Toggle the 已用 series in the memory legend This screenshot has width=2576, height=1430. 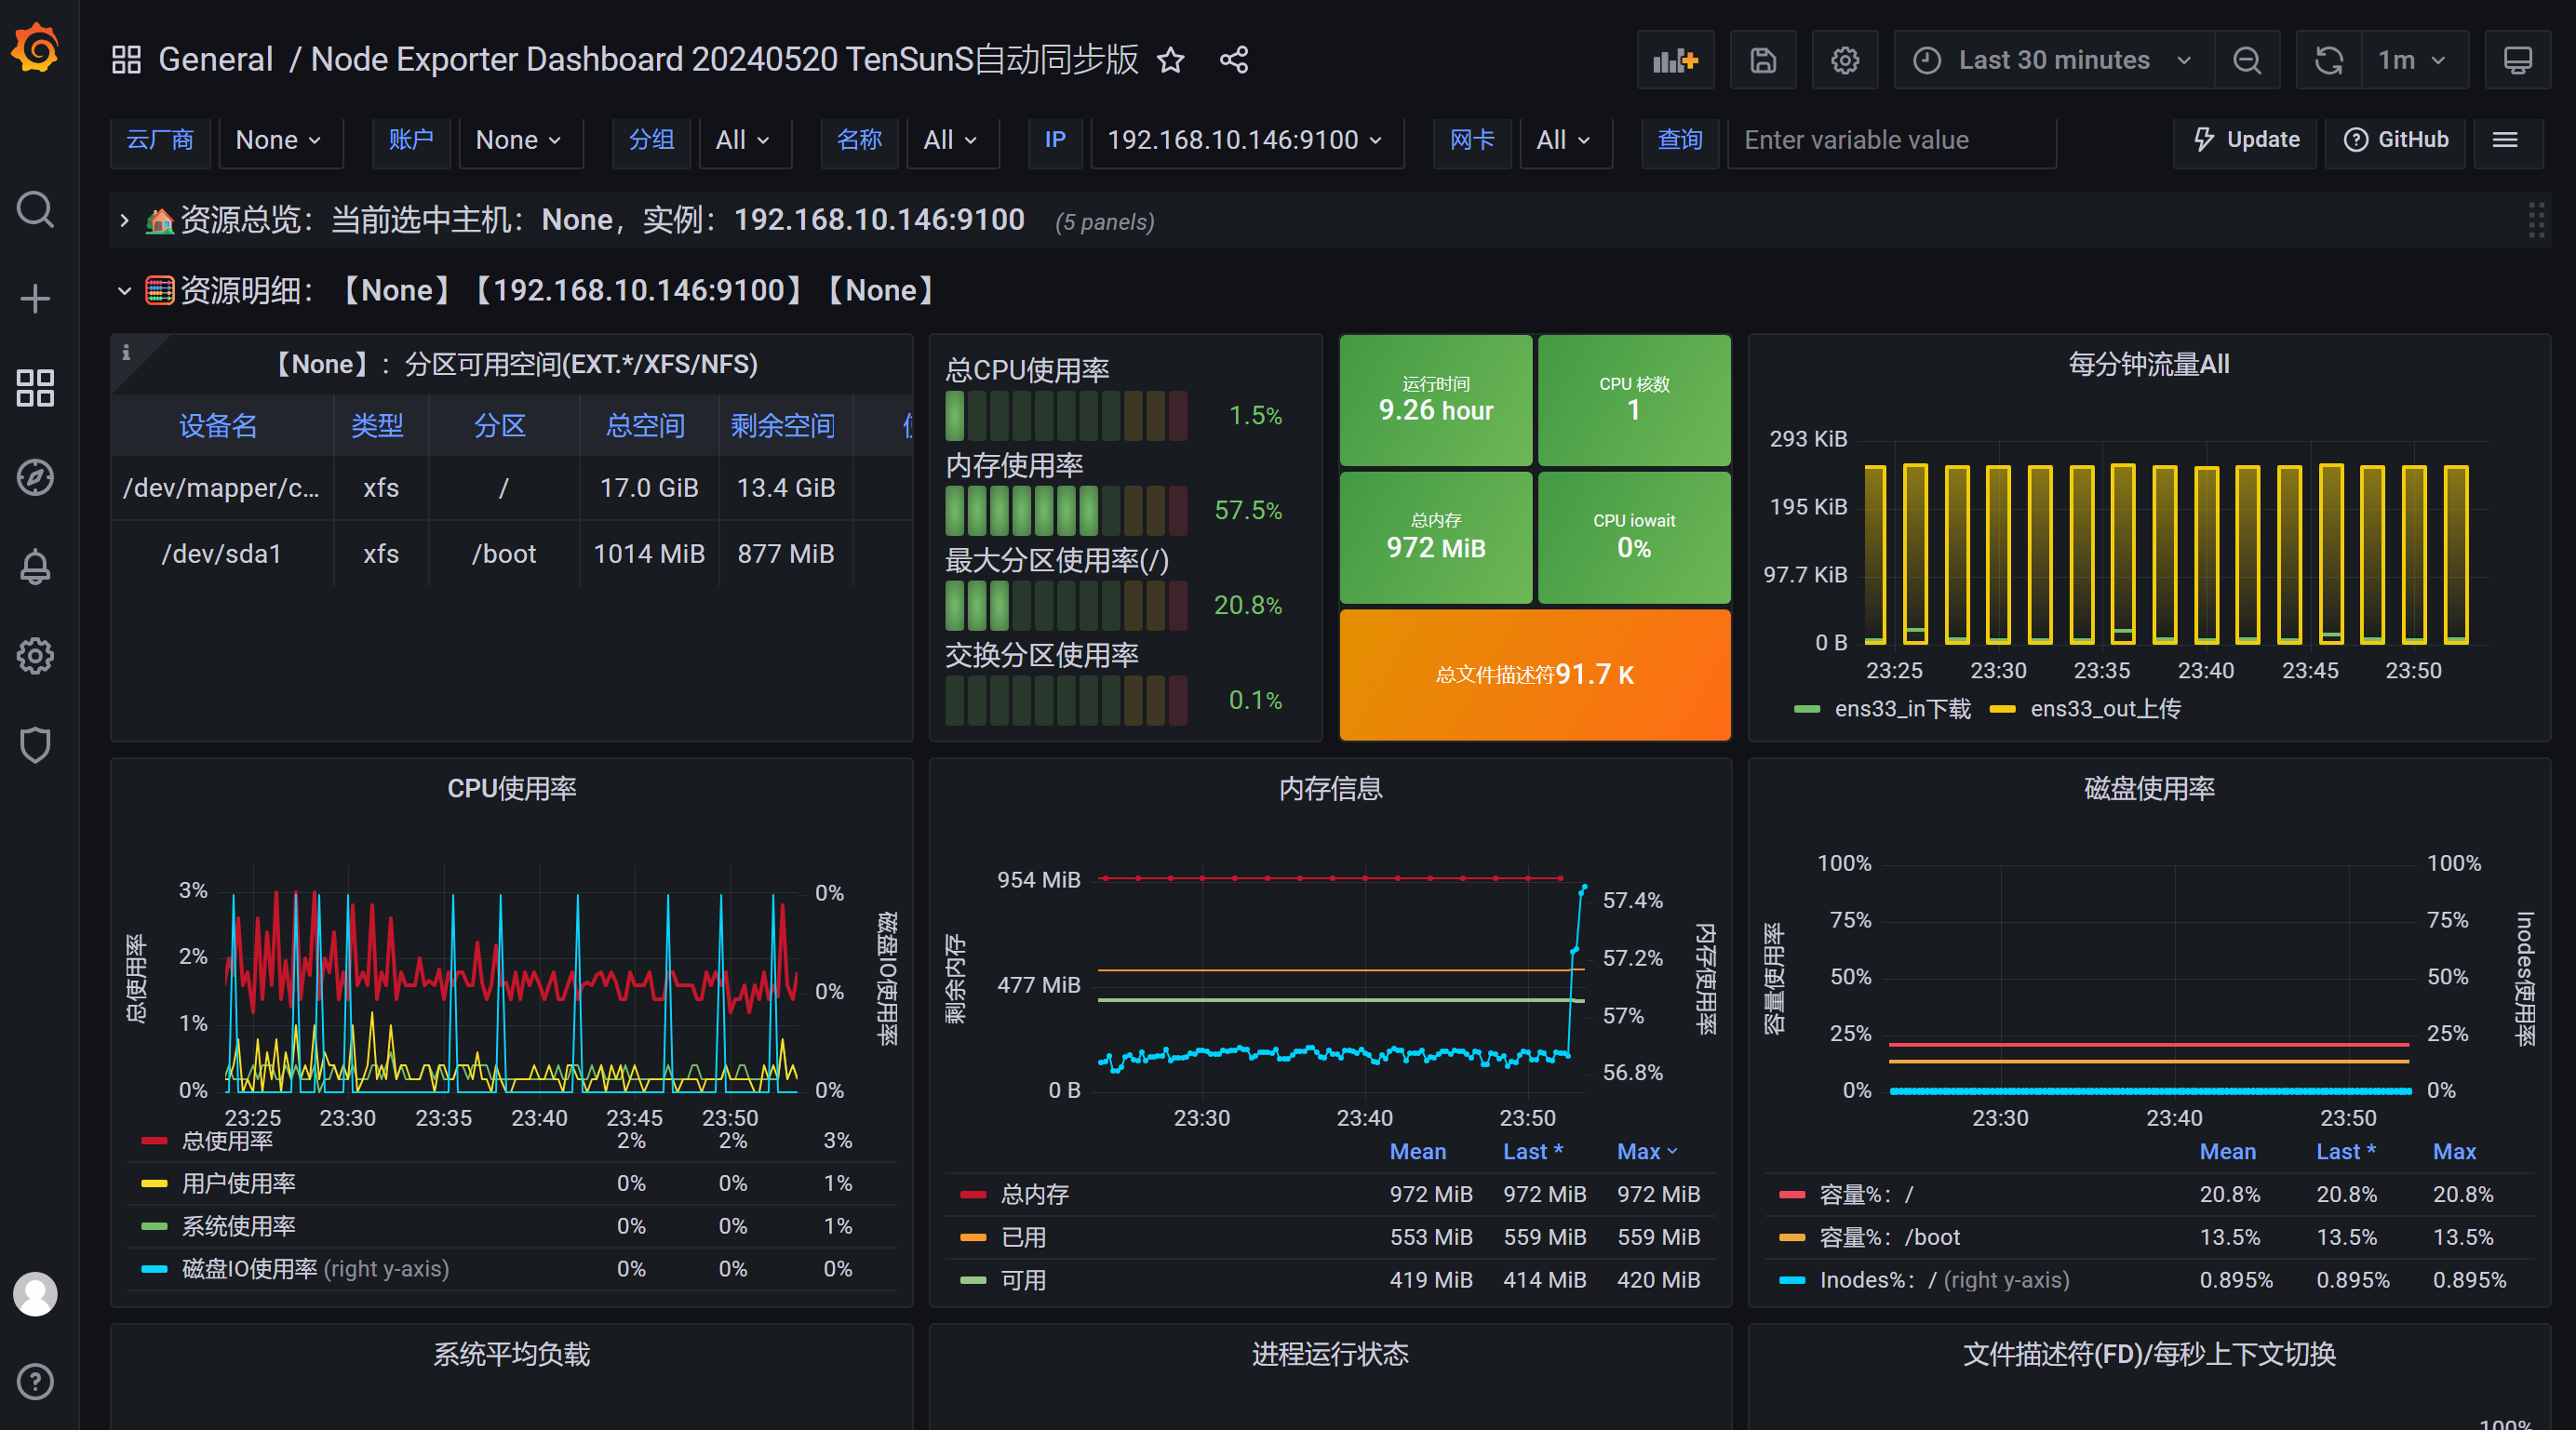point(1023,1237)
